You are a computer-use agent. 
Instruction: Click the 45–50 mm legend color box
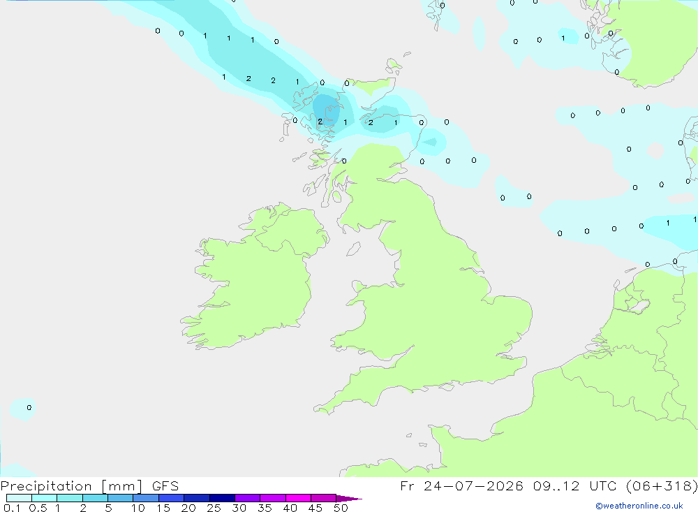(324, 498)
